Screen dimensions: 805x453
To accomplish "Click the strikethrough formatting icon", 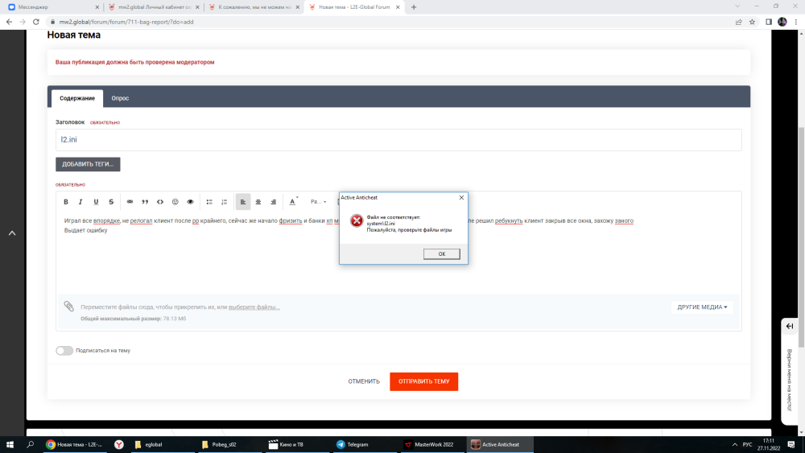I will pos(111,202).
